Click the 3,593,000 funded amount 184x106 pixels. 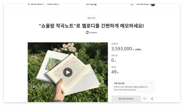point(121,49)
